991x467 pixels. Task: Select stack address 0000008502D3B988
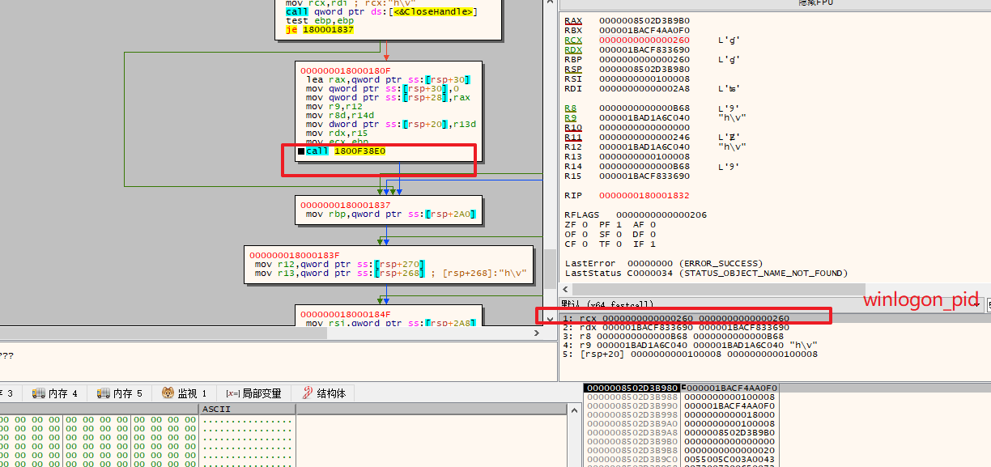(632, 397)
